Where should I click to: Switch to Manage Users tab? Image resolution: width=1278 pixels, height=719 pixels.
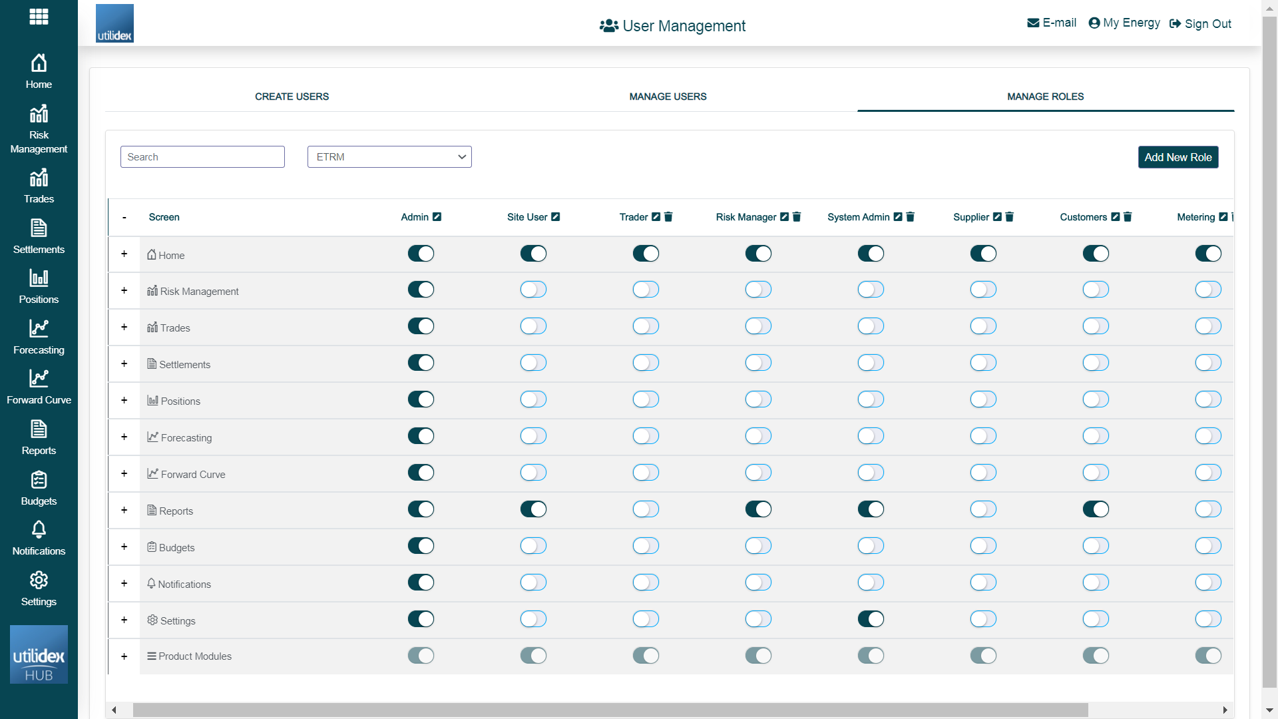coord(668,97)
